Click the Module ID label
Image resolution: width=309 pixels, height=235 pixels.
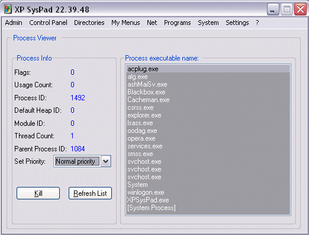click(x=30, y=123)
